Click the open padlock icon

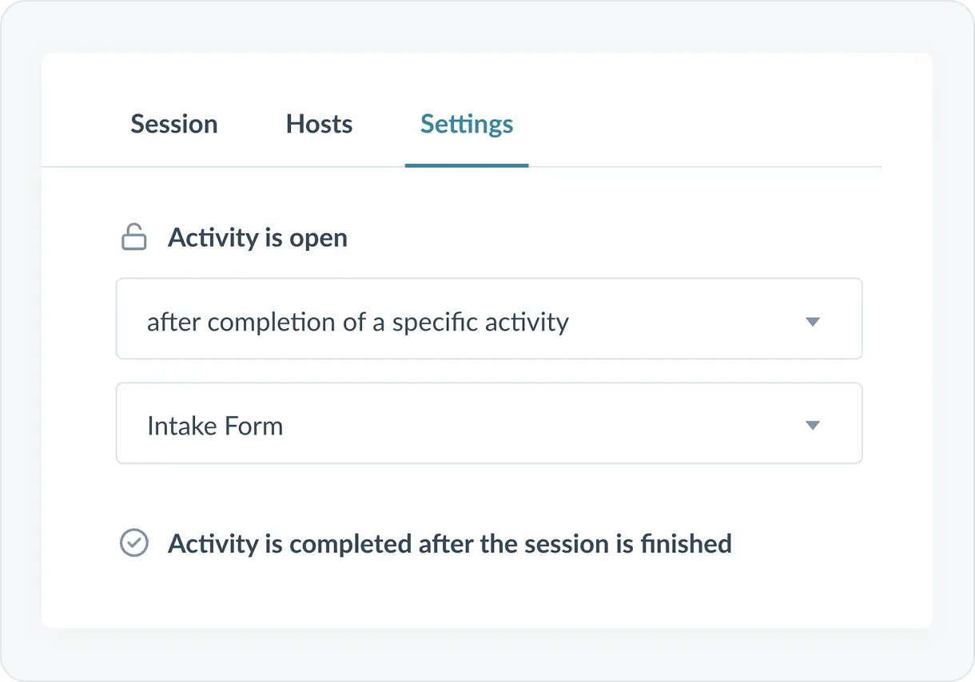[133, 238]
